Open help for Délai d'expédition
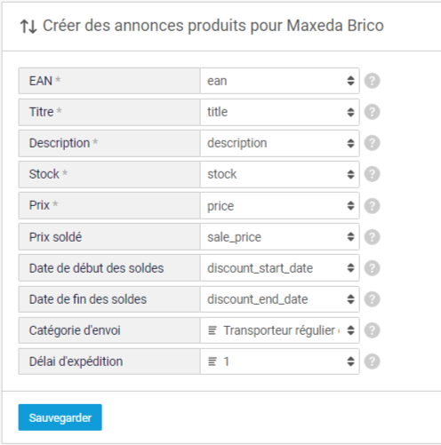 [372, 362]
